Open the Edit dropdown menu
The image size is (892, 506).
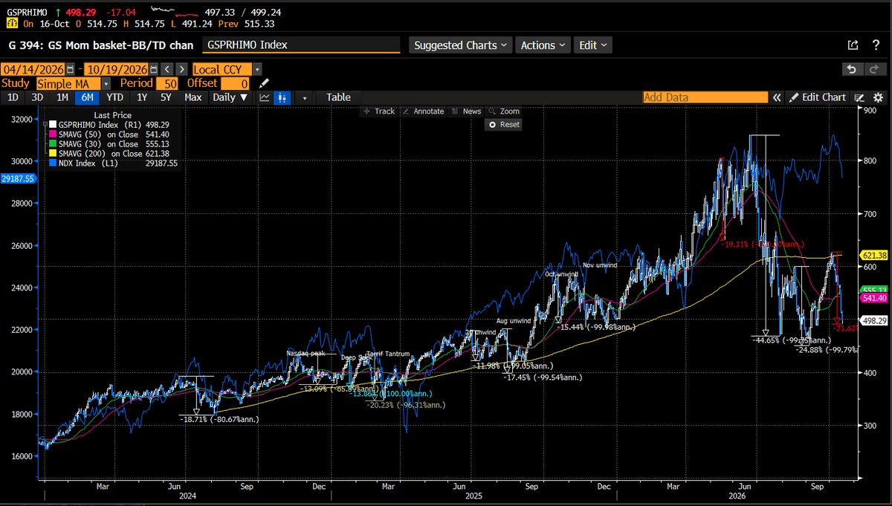[x=592, y=45]
